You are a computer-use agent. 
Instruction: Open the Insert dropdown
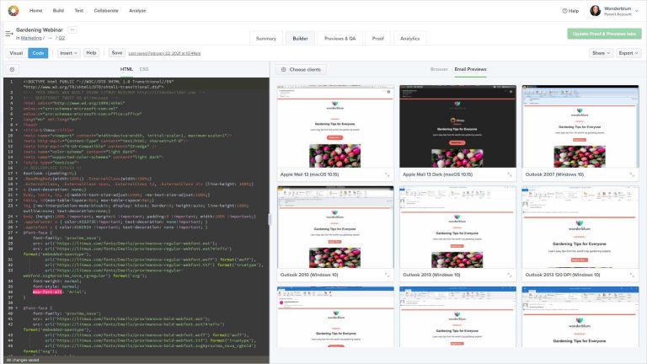[x=68, y=53]
